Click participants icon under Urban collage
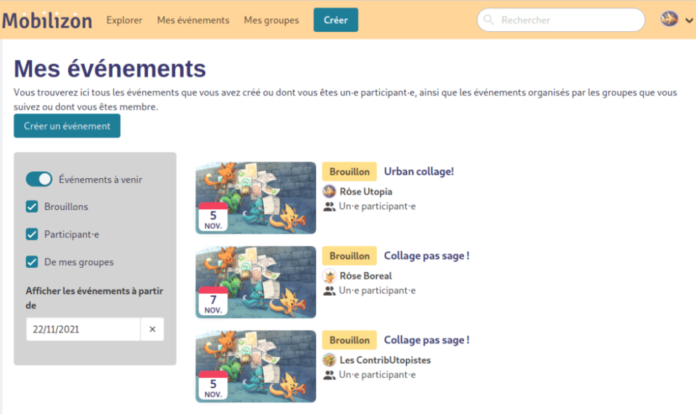 coord(330,207)
